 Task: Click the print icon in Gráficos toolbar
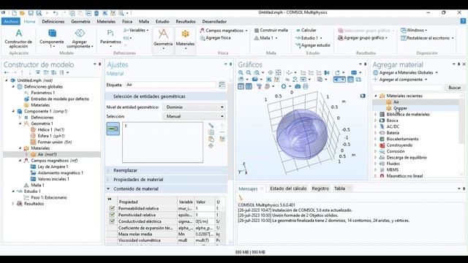(x=306, y=86)
